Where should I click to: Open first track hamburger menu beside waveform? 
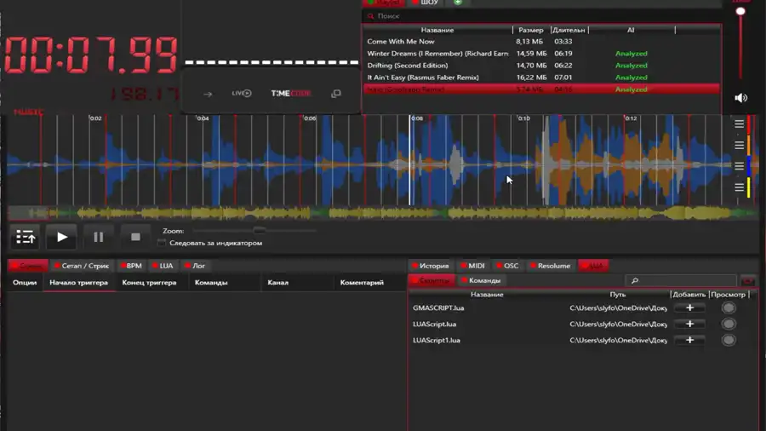(x=739, y=124)
